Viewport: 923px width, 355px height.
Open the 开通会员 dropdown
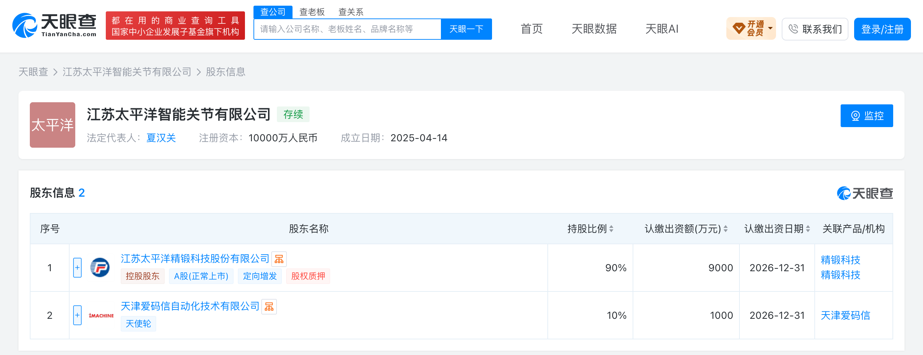751,28
